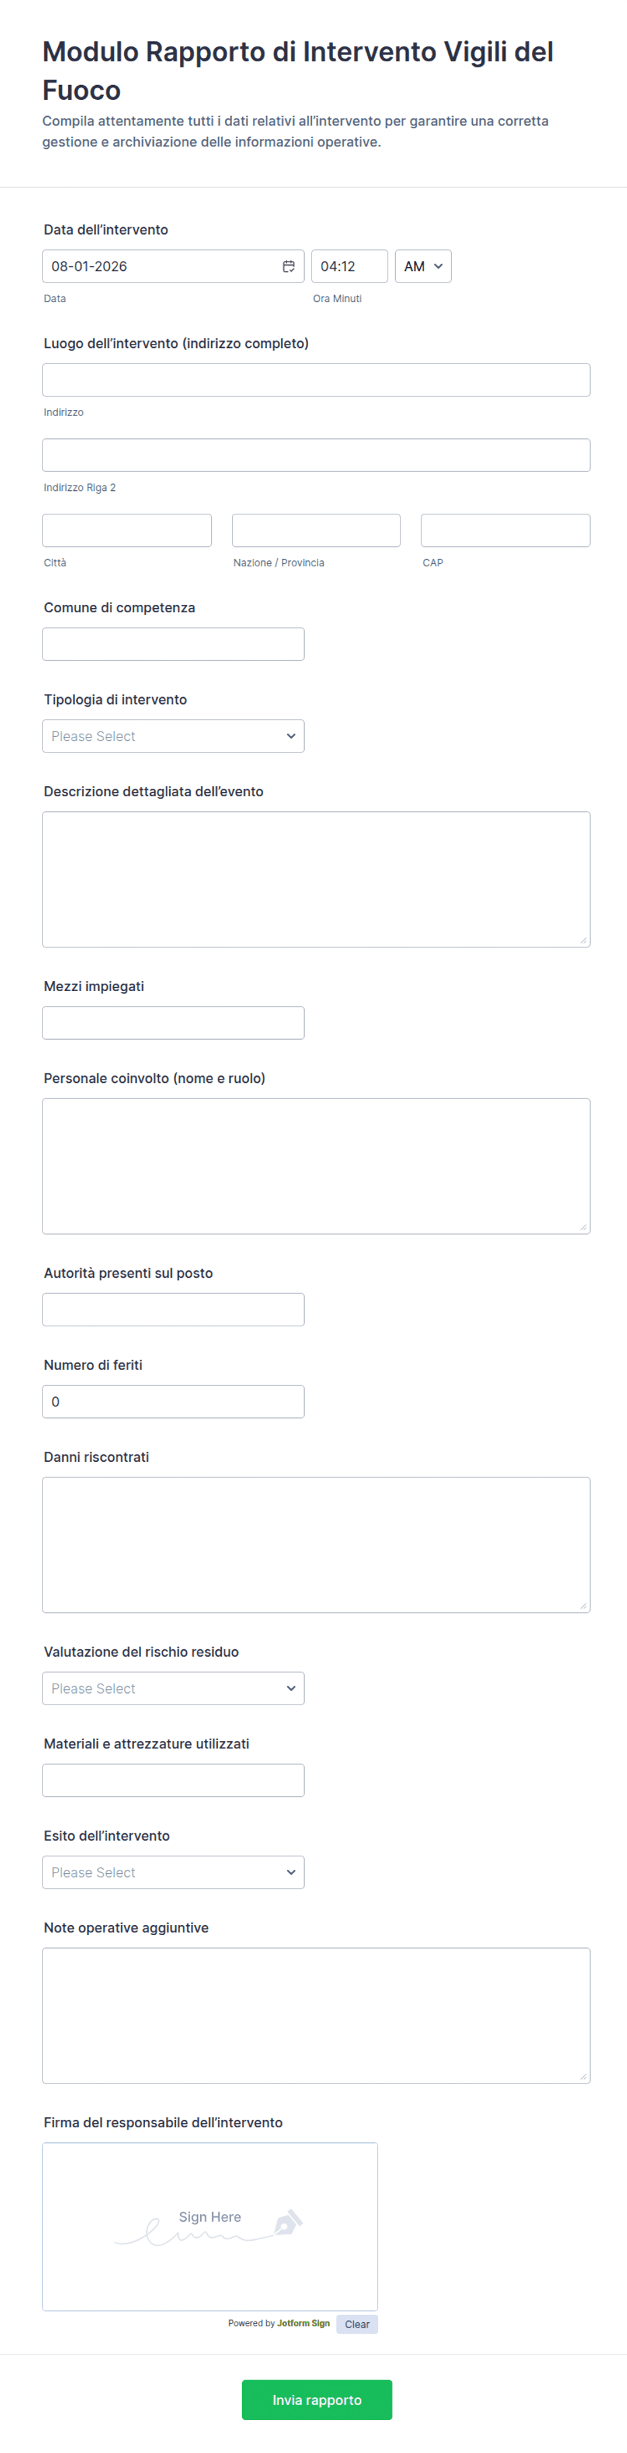The image size is (627, 2453).
Task: Click the Invia rapporto button
Action: [317, 2400]
